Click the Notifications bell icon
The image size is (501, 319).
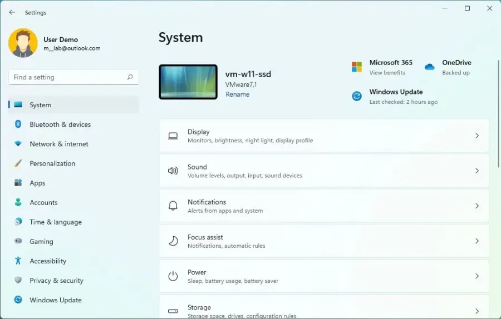coord(173,206)
